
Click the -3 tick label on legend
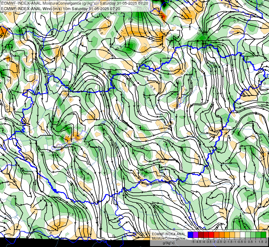point(214,242)
